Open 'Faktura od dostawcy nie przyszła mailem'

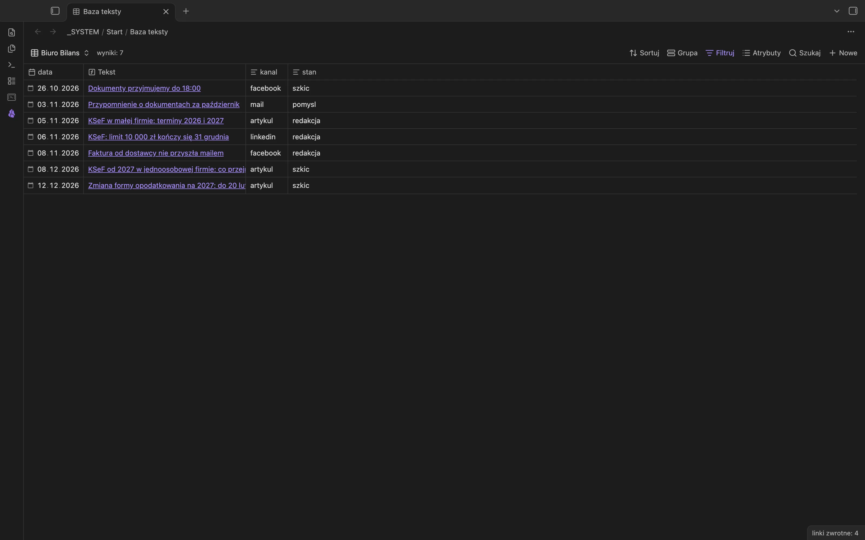pyautogui.click(x=156, y=153)
